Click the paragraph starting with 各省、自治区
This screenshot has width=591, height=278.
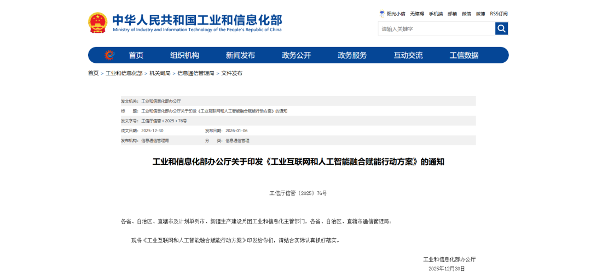point(256,222)
